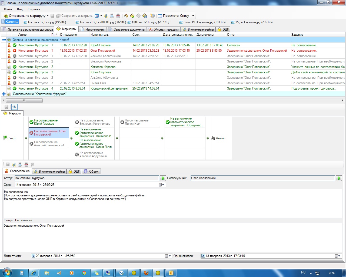Switch to the Журнал передачи tab
The image size is (346, 277).
(x=164, y=29)
